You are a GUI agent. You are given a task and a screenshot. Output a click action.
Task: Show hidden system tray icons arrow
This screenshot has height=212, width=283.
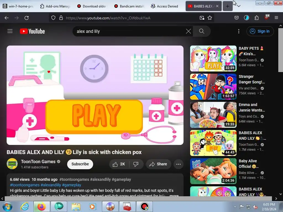(235, 207)
